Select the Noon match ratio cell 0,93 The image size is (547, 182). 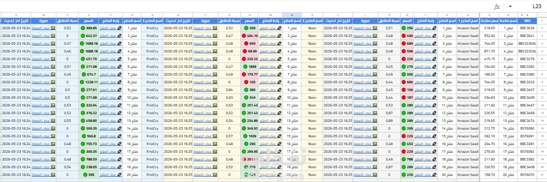click(x=229, y=97)
